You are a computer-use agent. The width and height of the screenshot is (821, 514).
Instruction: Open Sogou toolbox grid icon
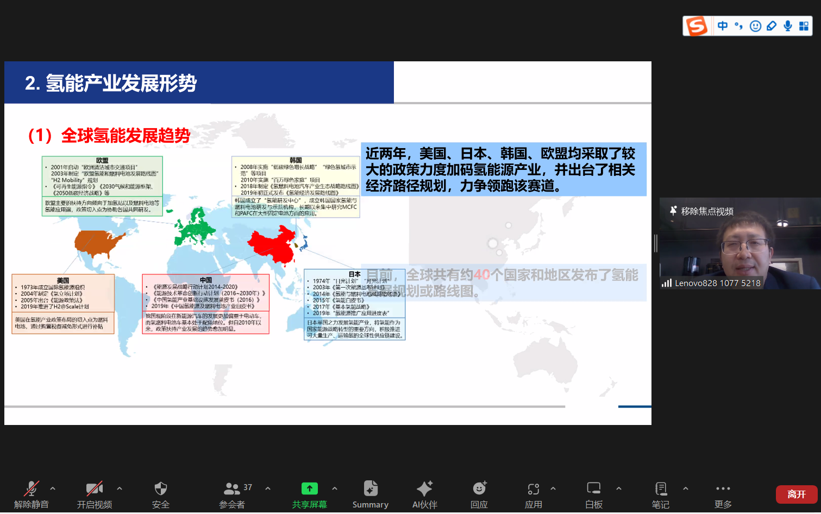click(804, 26)
